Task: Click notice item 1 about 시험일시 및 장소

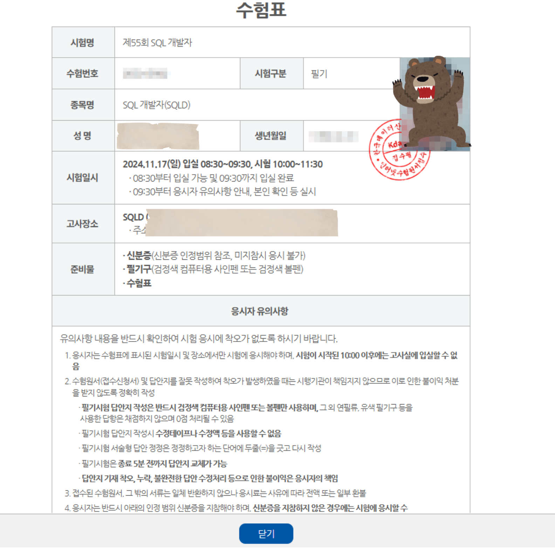Action: (261, 361)
